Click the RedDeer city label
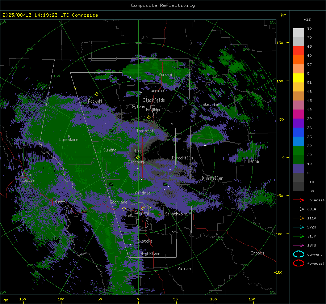This screenshot has width=326, height=304. (154, 110)
